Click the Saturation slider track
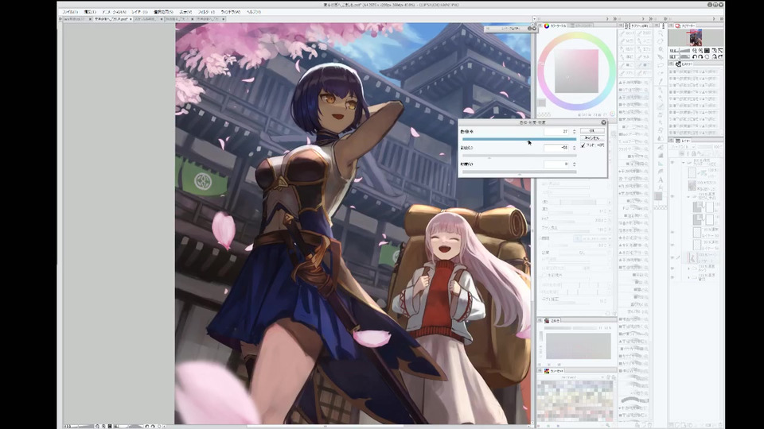 (x=520, y=156)
